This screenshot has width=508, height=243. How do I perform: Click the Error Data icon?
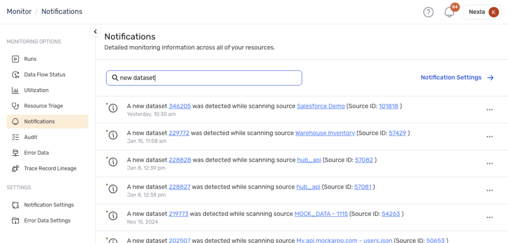(15, 153)
